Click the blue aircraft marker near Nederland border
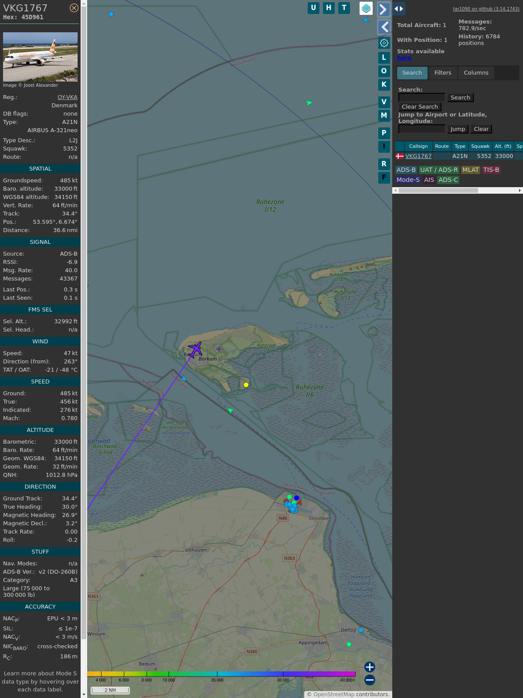Image resolution: width=523 pixels, height=698 pixels. (x=184, y=378)
